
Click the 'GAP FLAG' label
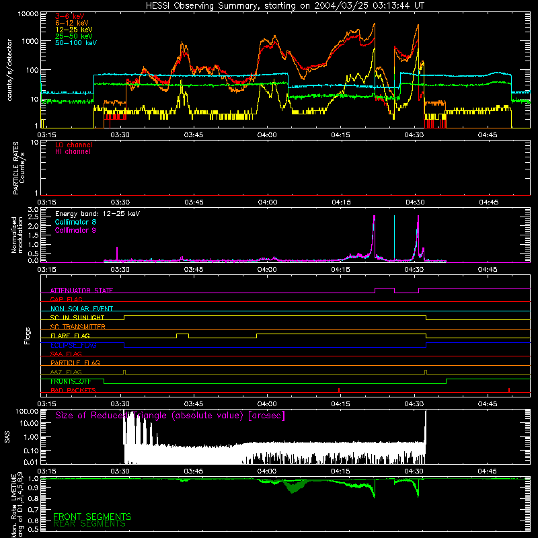[66, 299]
